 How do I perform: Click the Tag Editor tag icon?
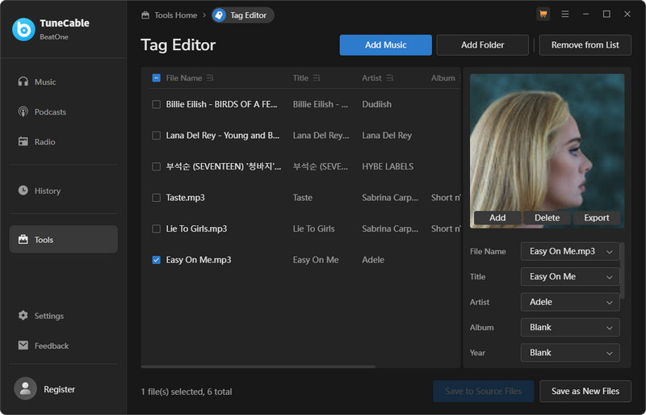tap(219, 15)
